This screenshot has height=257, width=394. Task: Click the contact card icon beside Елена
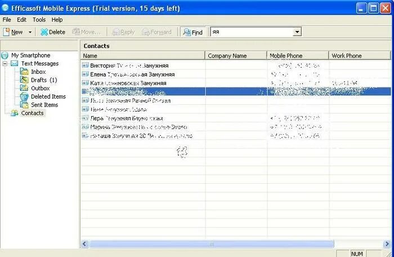[x=85, y=74]
